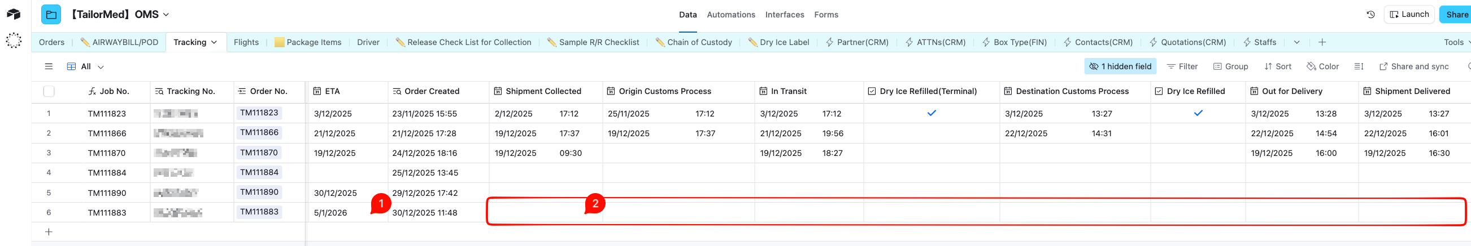1471x246 pixels.
Task: Open the sidebar menu hamburger icon
Action: (x=49, y=66)
